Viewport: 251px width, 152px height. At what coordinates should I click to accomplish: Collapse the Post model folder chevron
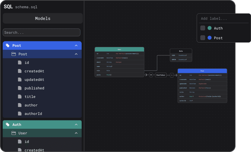[x=76, y=54]
